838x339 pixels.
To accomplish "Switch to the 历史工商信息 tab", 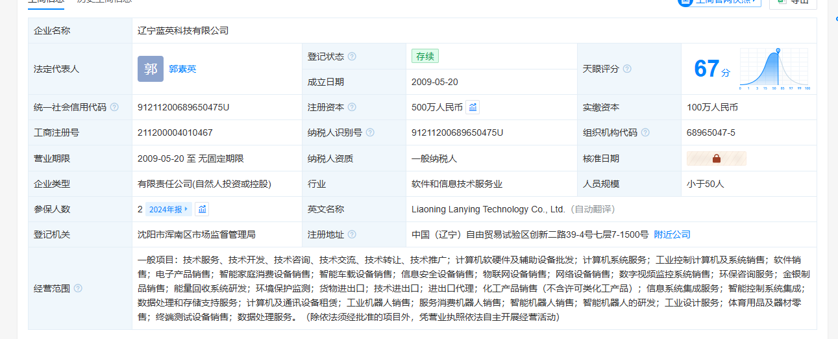I will click(x=104, y=2).
